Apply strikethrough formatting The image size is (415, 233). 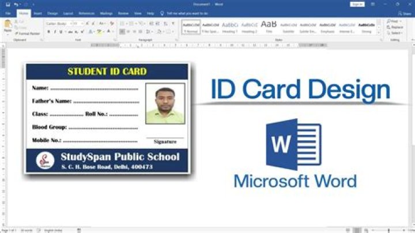pyautogui.click(x=70, y=32)
